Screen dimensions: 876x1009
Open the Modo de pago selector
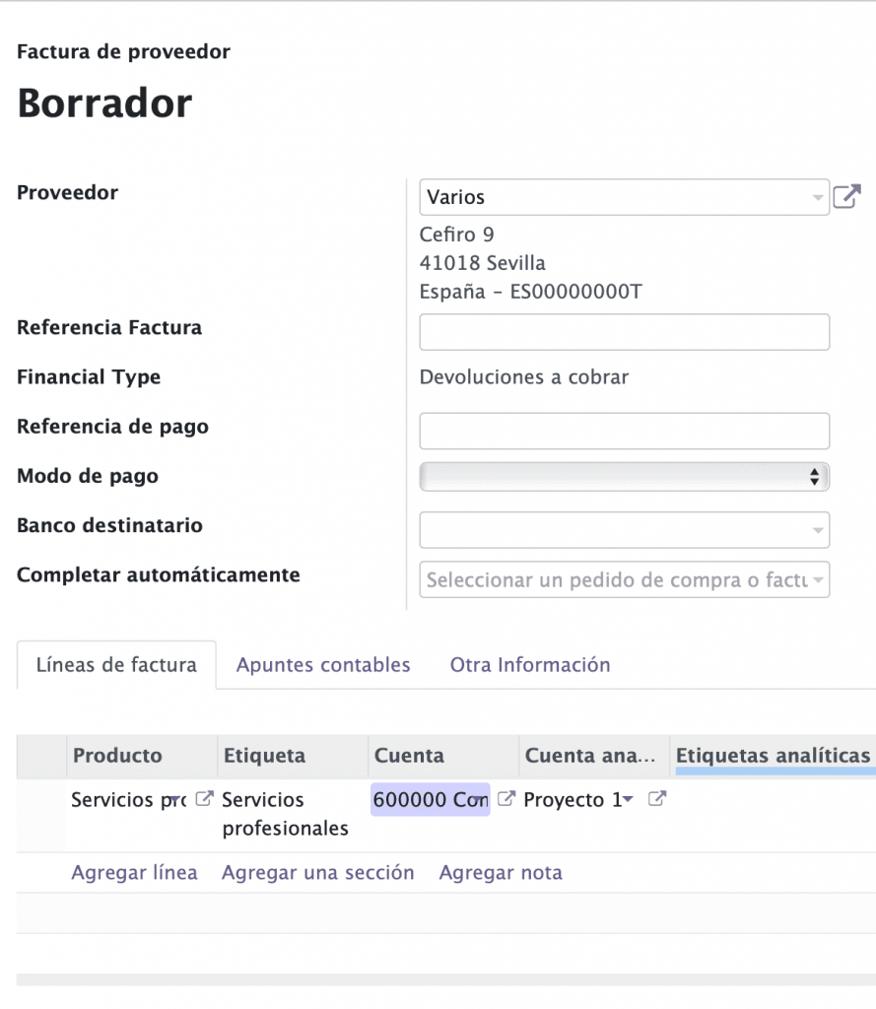click(x=625, y=477)
